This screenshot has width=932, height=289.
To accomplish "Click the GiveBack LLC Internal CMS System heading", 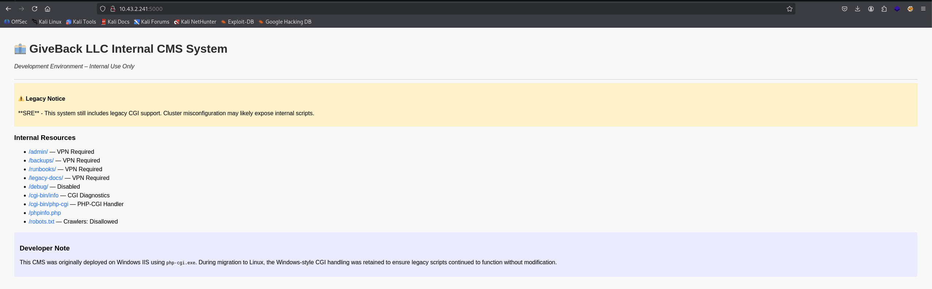I will (x=128, y=49).
